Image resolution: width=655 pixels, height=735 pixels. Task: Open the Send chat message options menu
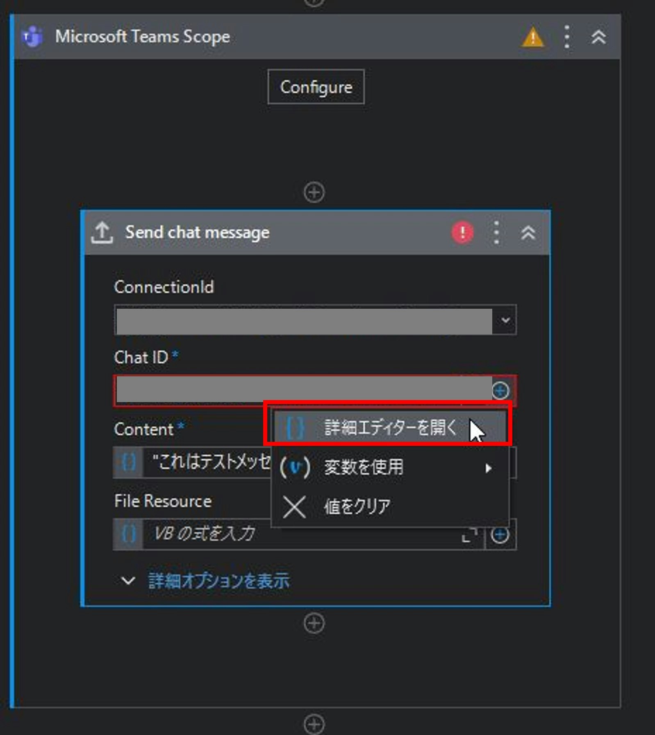pyautogui.click(x=496, y=233)
